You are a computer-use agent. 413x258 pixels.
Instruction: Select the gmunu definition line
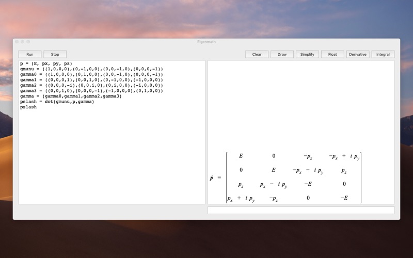92,69
